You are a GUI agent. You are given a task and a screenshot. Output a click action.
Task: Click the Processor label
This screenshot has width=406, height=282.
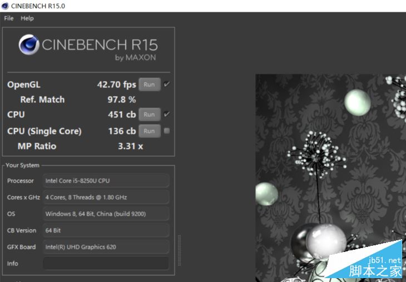tap(21, 181)
